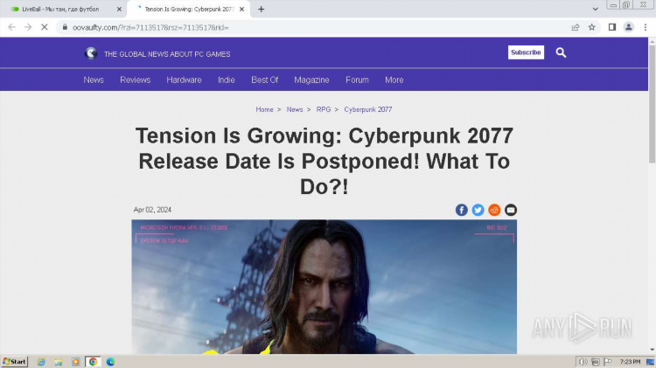The image size is (656, 368).
Task: Open the Hardware nav menu
Action: click(x=184, y=80)
